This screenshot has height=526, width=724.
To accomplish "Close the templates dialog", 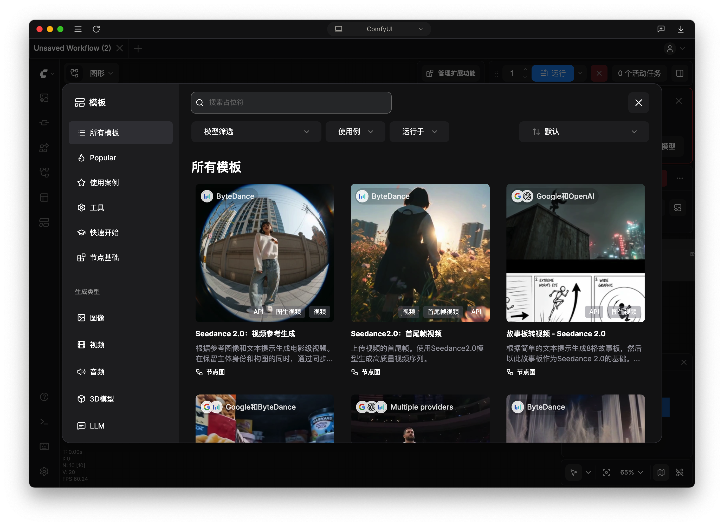I will [x=638, y=103].
